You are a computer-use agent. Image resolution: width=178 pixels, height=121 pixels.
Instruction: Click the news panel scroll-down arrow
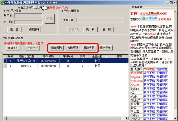point(175,119)
